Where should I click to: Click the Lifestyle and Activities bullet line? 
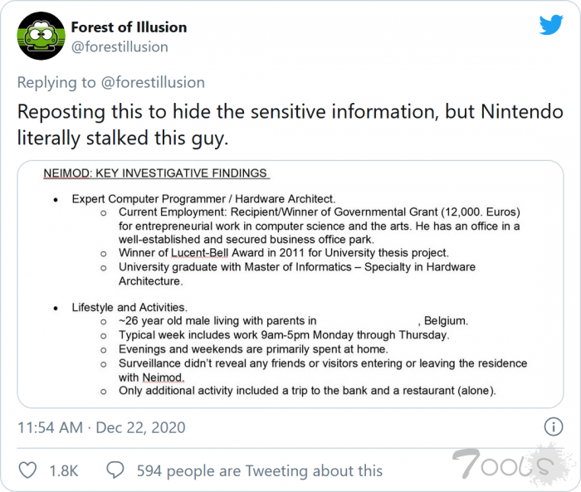129,307
